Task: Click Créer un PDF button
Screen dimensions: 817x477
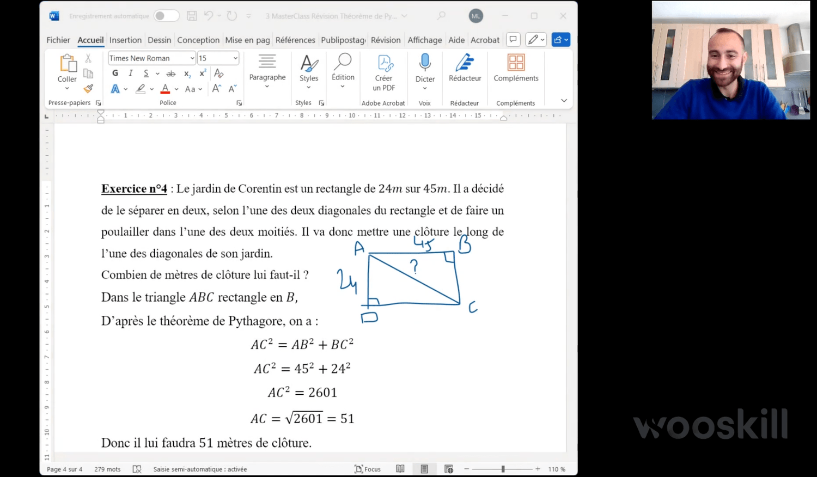Action: (x=384, y=72)
